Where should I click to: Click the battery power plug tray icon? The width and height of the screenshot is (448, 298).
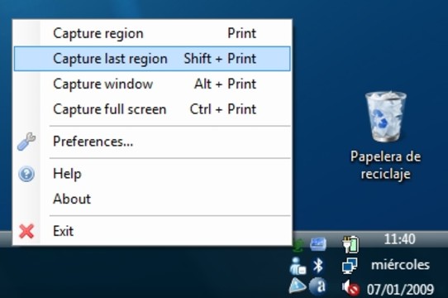pos(350,244)
